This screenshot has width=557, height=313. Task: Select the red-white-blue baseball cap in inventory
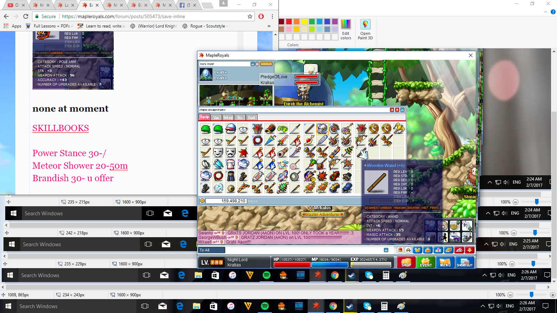pyautogui.click(x=230, y=129)
